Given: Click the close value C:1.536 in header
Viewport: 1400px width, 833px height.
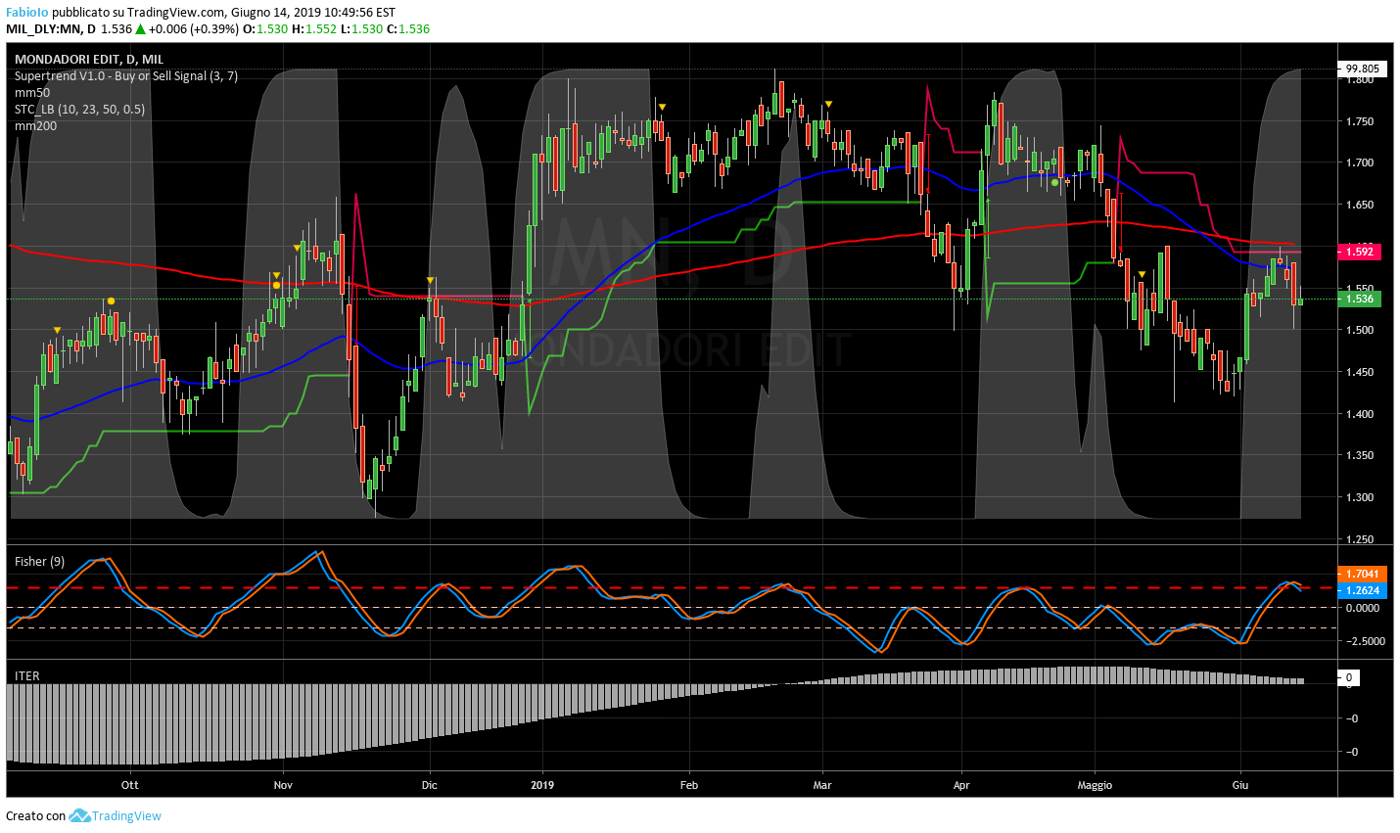Looking at the screenshot, I should point(408,29).
